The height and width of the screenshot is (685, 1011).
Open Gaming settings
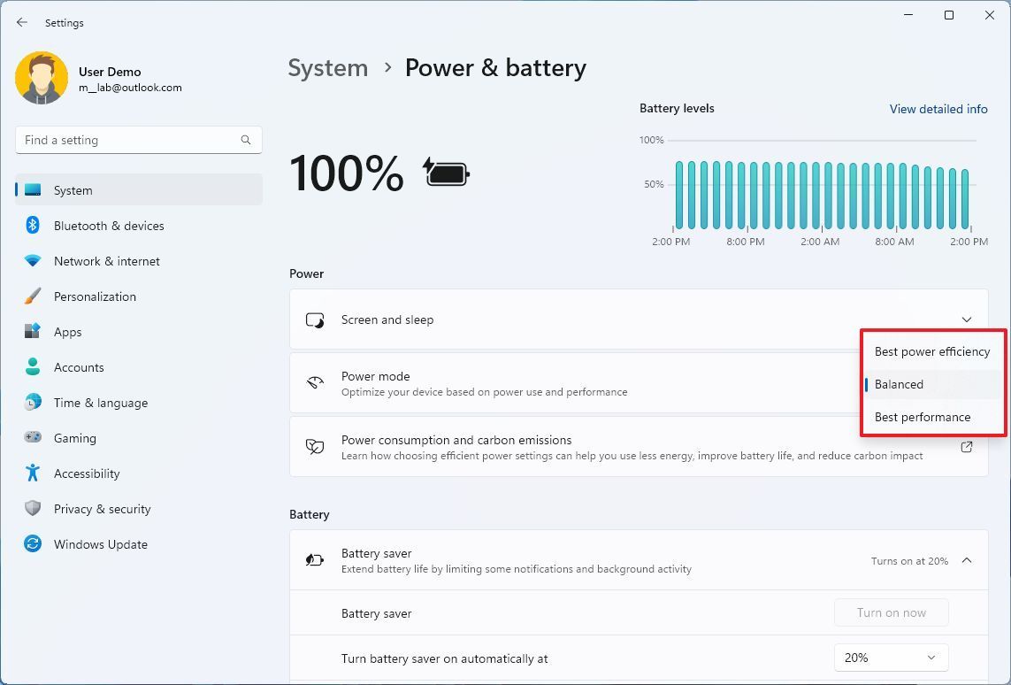(75, 438)
